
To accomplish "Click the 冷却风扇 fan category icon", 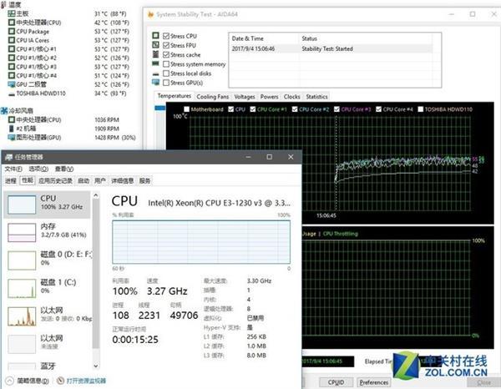I will pos(4,111).
